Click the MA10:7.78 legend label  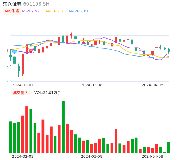(x=56, y=11)
